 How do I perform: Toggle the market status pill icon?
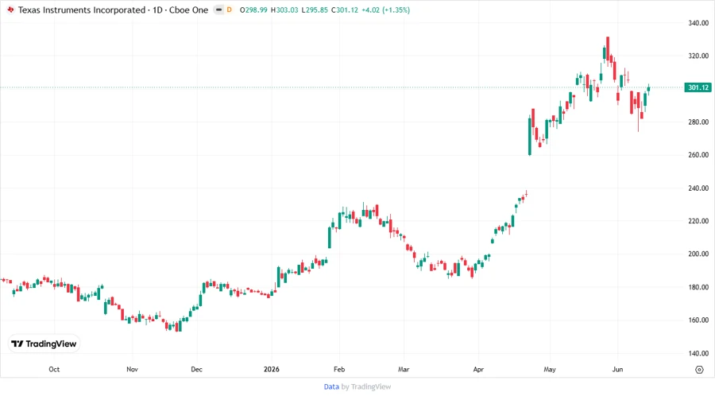(219, 10)
